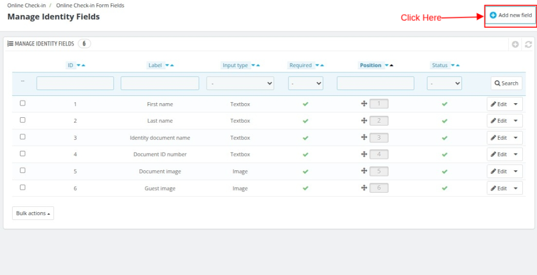
Task: Sort Input type column ascending arrow
Action: coord(258,65)
